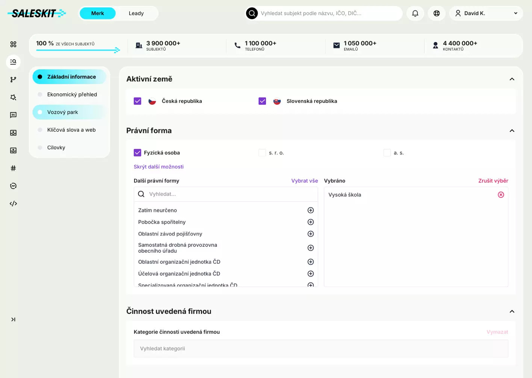The image size is (532, 378).
Task: Toggle the Fyzická osoba checkbox
Action: [x=138, y=153]
